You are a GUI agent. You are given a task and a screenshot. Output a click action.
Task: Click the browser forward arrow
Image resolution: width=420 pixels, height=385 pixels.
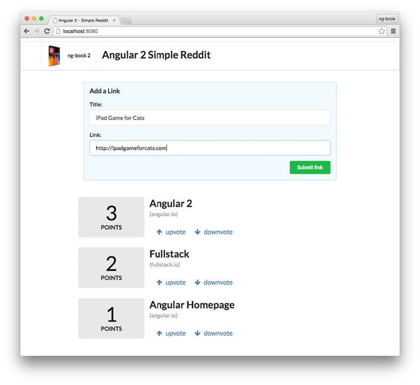[x=36, y=31]
